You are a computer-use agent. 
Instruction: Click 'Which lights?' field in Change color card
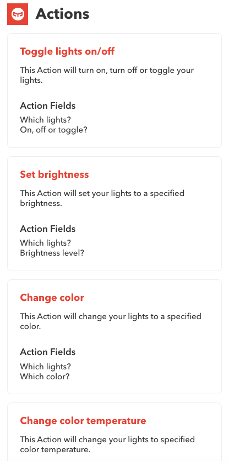(46, 367)
